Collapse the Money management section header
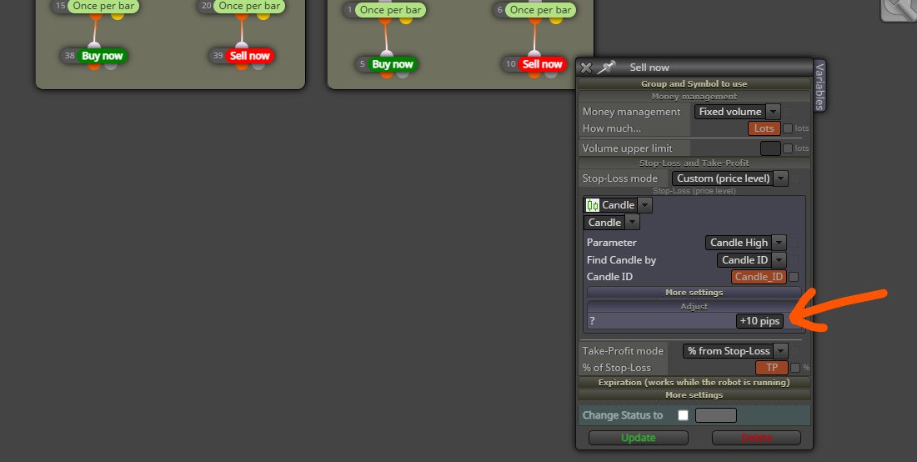Image resolution: width=917 pixels, height=462 pixels. (x=694, y=97)
